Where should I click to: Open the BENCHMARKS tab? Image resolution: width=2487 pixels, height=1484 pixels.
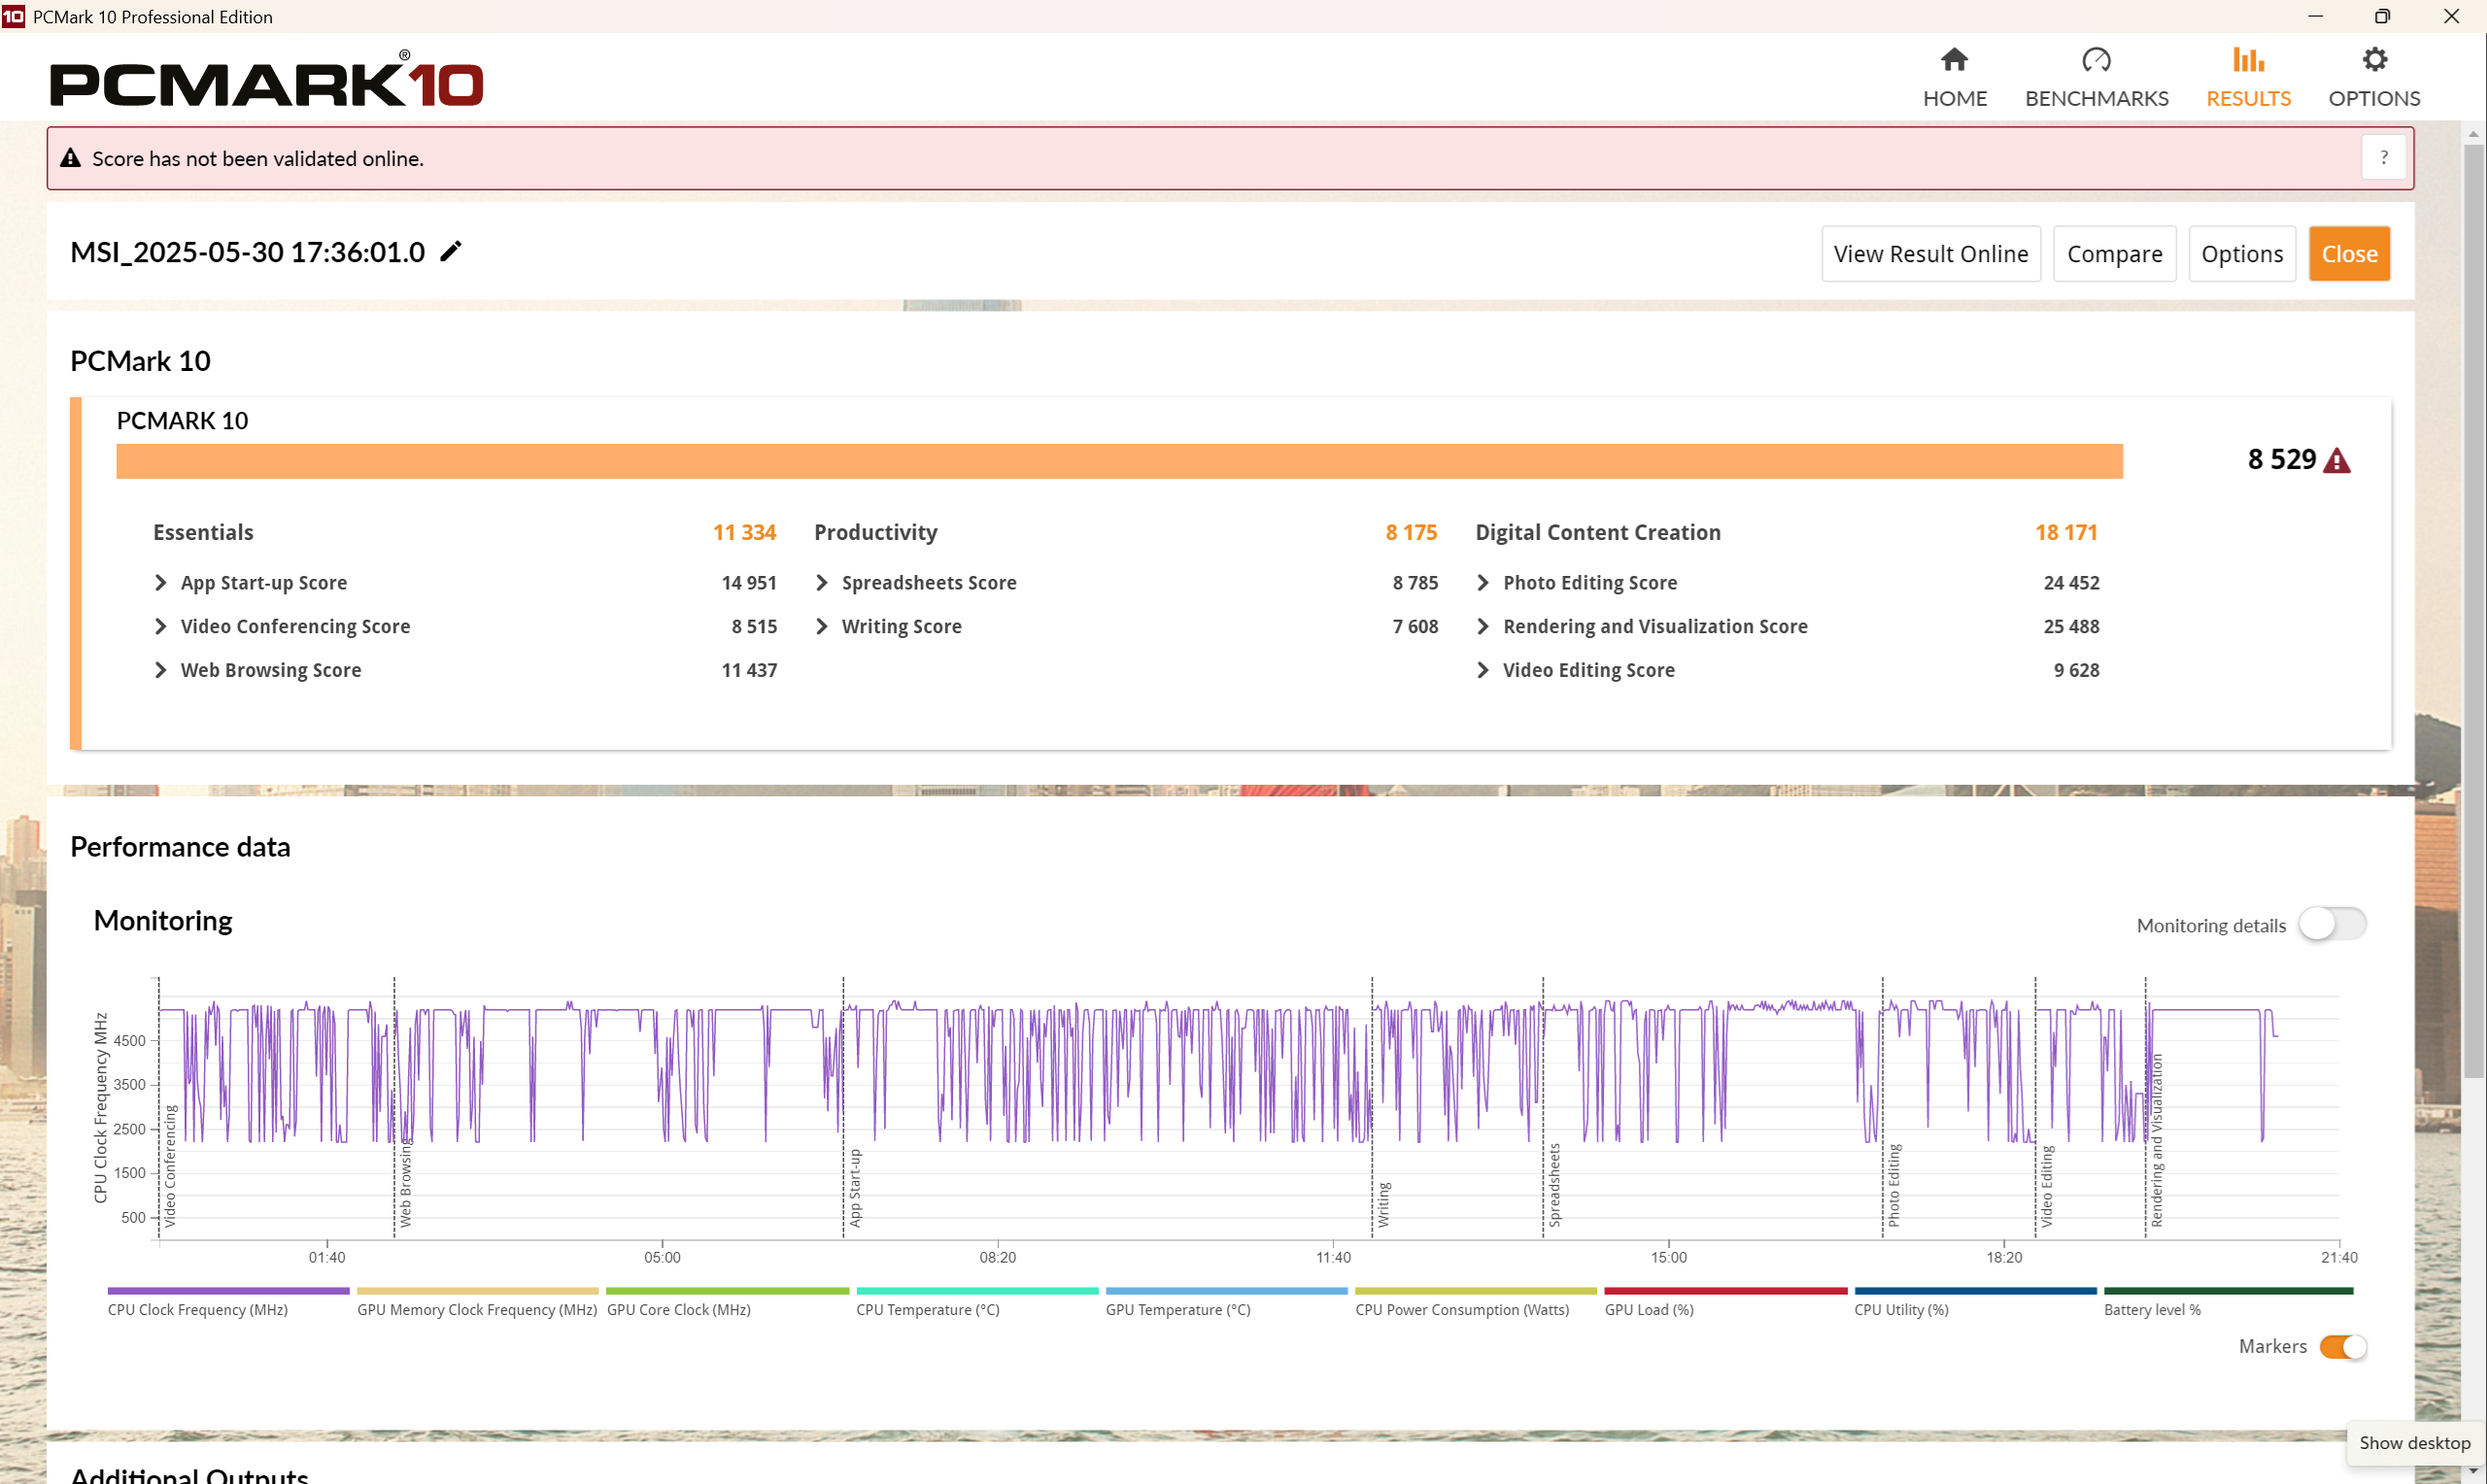(2096, 77)
